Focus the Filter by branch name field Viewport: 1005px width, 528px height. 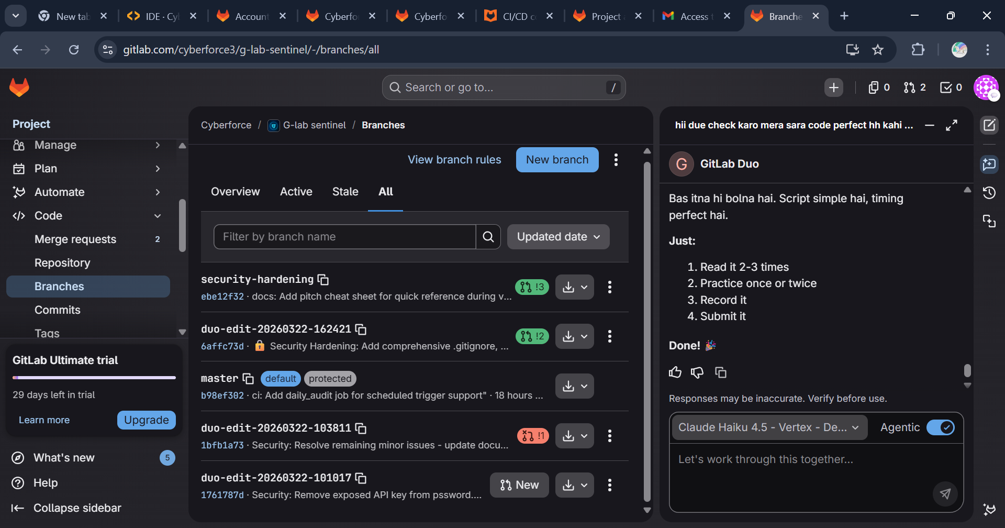tap(345, 237)
